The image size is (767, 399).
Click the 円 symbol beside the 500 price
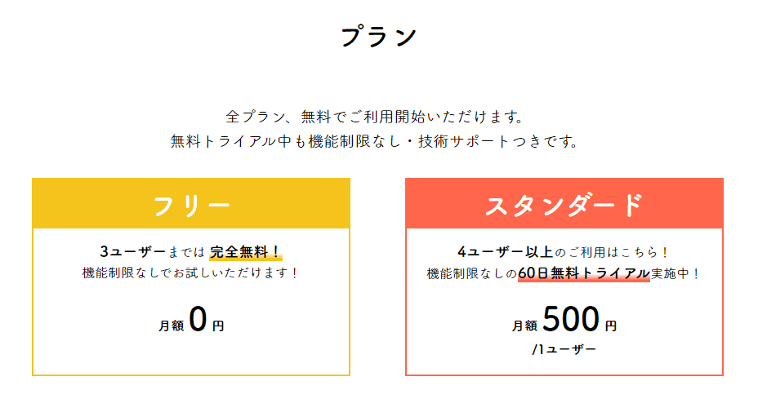(611, 326)
